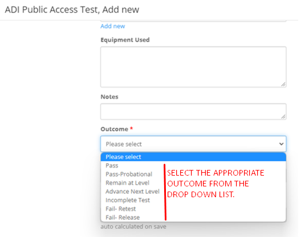Focus the Equipment Used text area
The image size is (301, 237).
pyautogui.click(x=193, y=67)
